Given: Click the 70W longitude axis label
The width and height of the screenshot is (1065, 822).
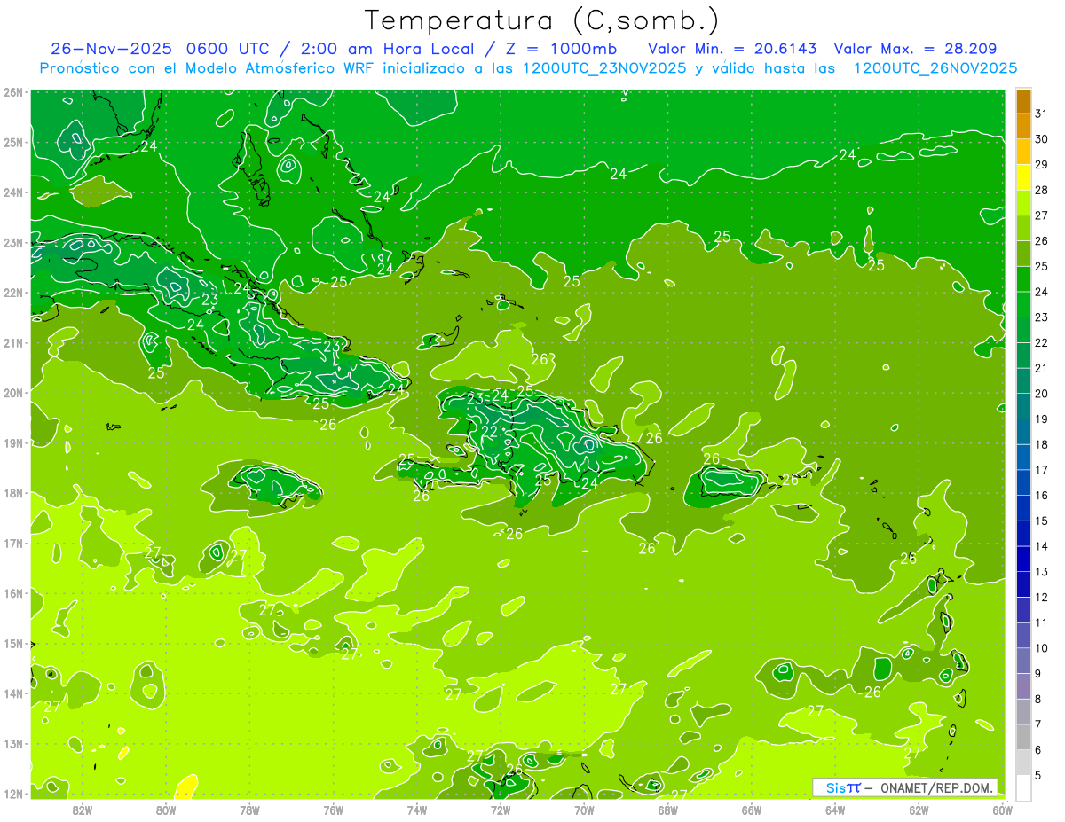Looking at the screenshot, I should (584, 810).
